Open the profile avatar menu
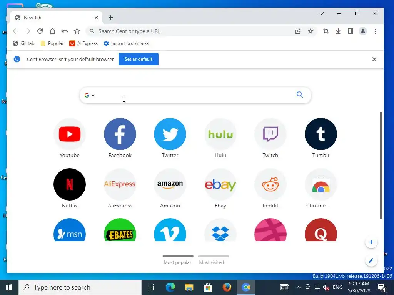 [x=363, y=31]
